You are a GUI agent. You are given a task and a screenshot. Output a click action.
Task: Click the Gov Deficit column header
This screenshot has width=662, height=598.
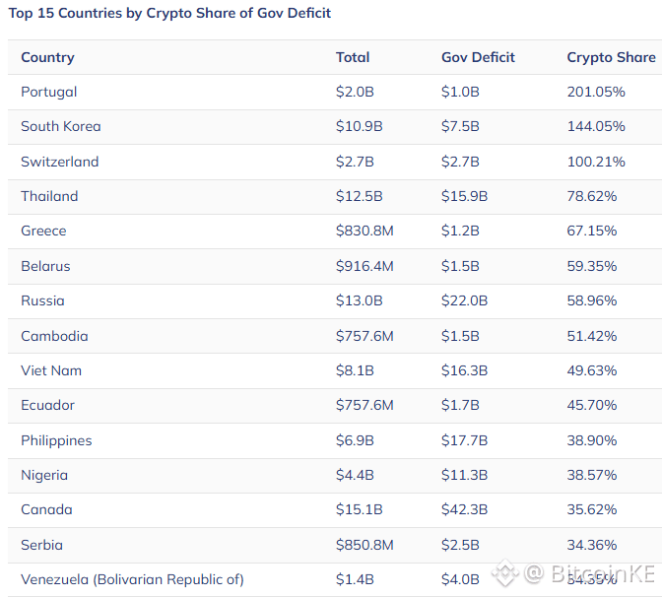(478, 57)
